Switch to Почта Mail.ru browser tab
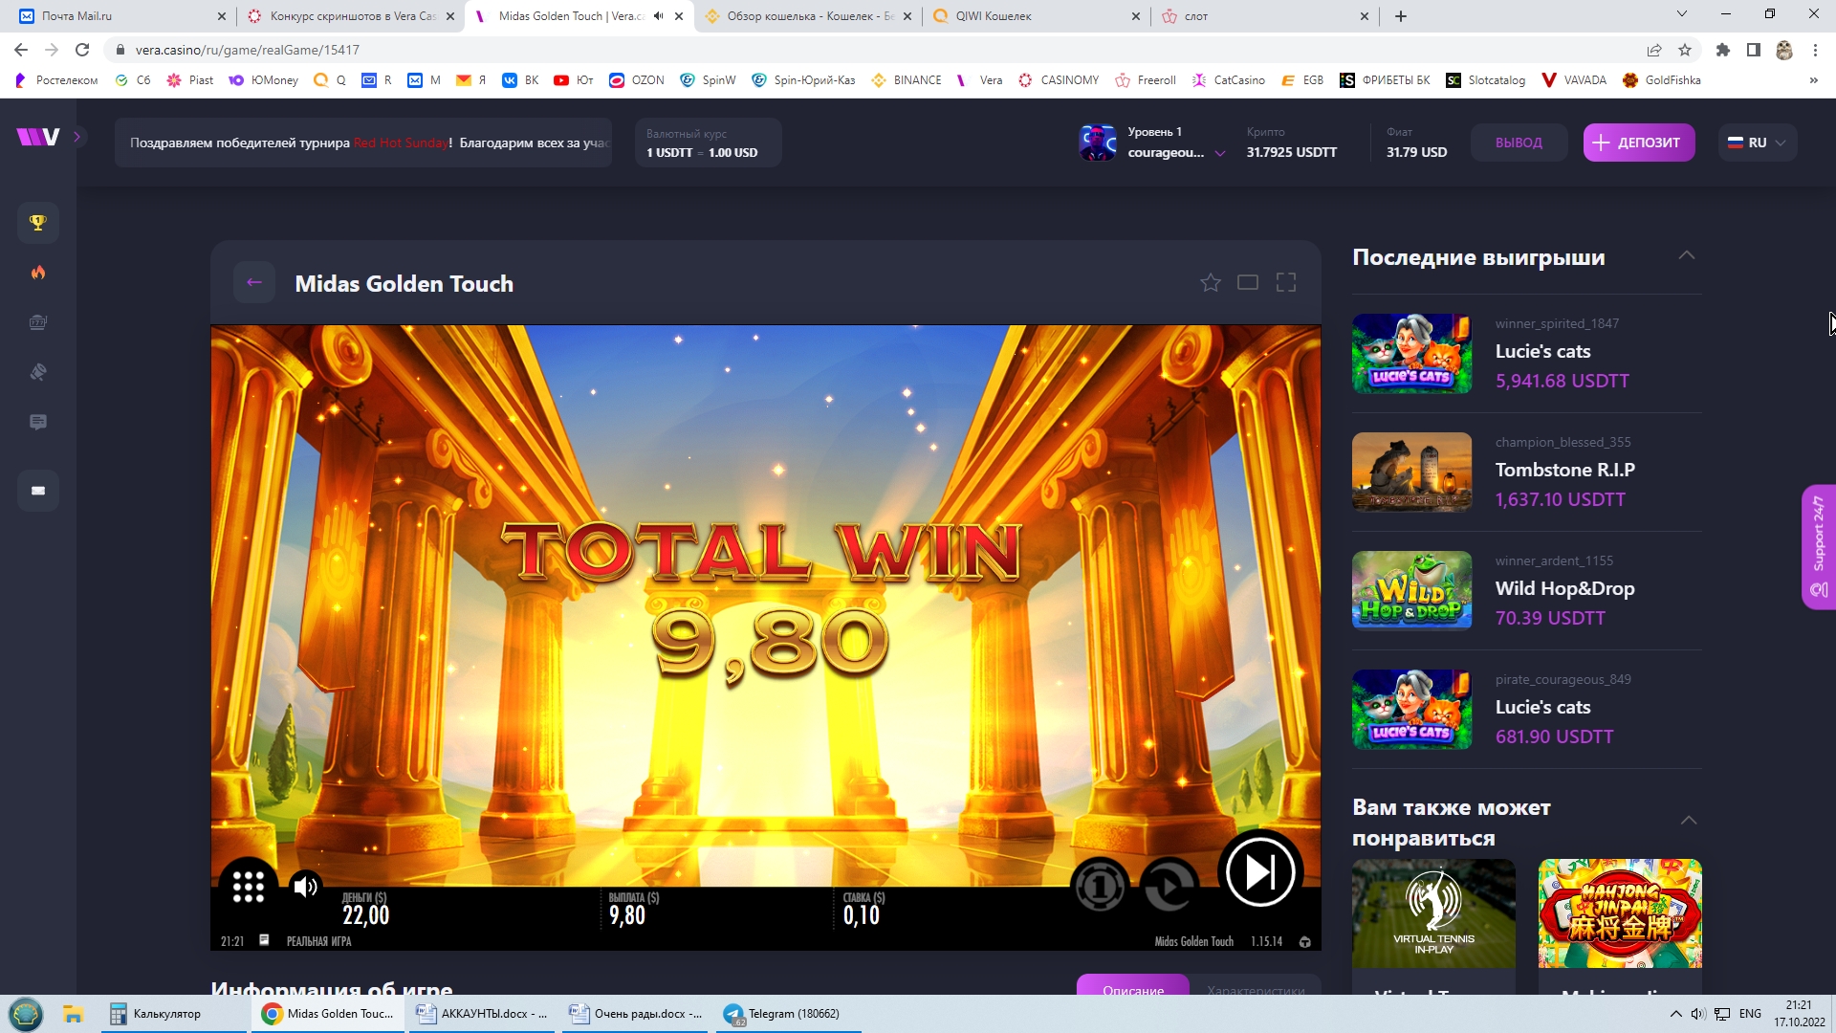Screen dimensions: 1836x1033 tap(123, 16)
